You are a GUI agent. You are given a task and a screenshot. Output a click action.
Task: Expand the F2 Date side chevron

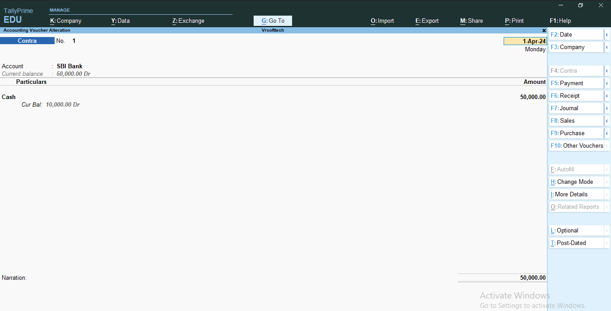click(x=607, y=34)
